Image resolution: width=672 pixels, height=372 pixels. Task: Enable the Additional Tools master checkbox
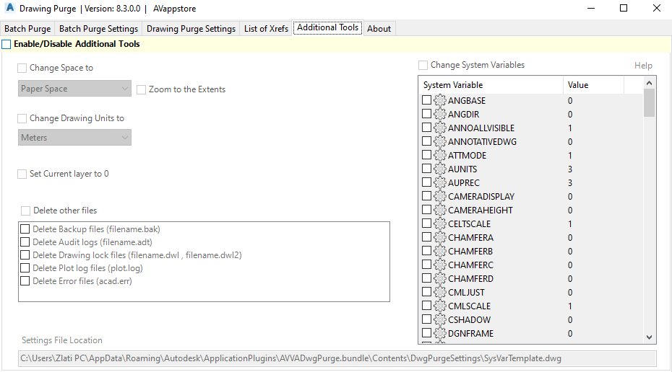click(x=6, y=44)
